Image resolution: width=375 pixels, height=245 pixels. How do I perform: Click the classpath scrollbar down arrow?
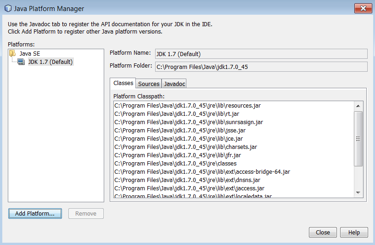358,193
